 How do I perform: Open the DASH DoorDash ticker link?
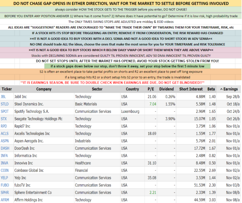(6, 148)
